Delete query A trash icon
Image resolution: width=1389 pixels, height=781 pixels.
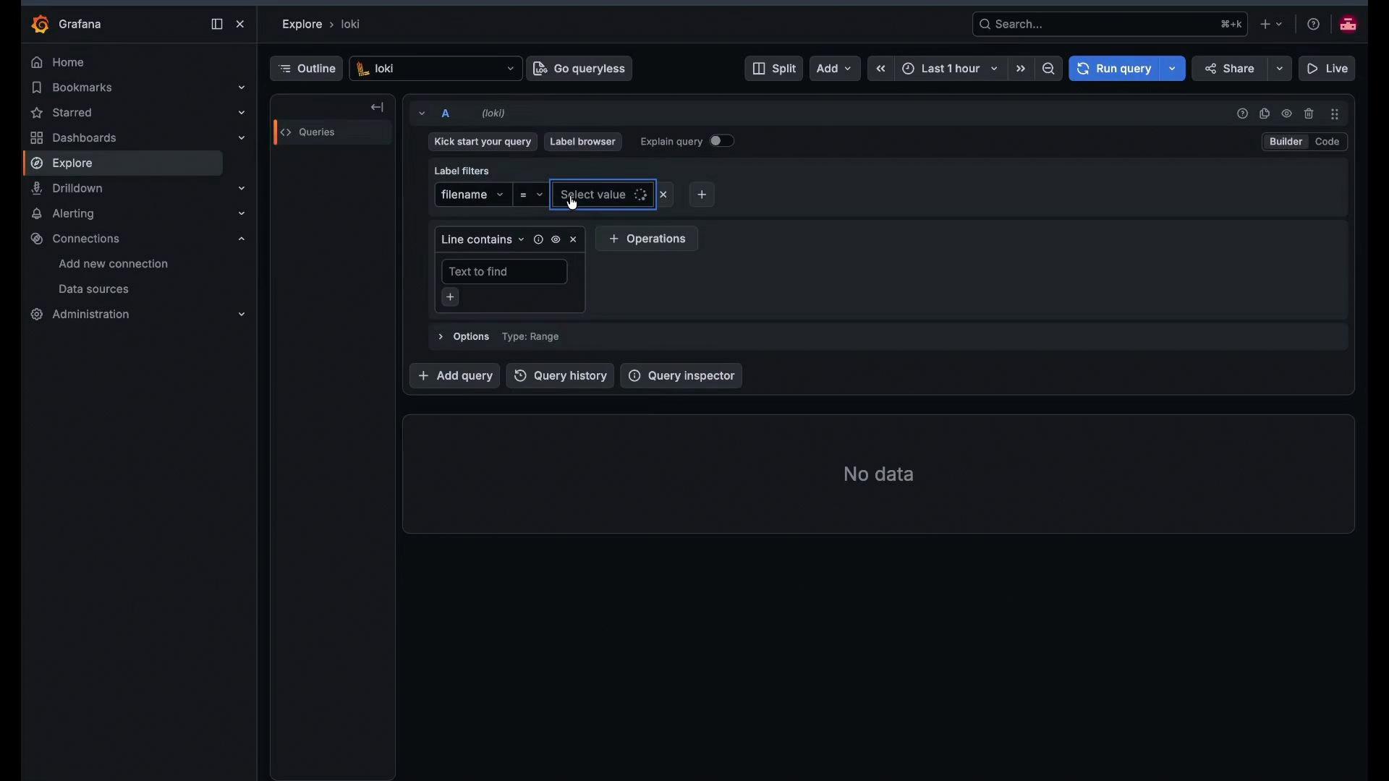pos(1309,114)
